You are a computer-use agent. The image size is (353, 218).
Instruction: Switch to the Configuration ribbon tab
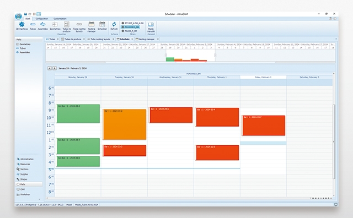pos(42,19)
